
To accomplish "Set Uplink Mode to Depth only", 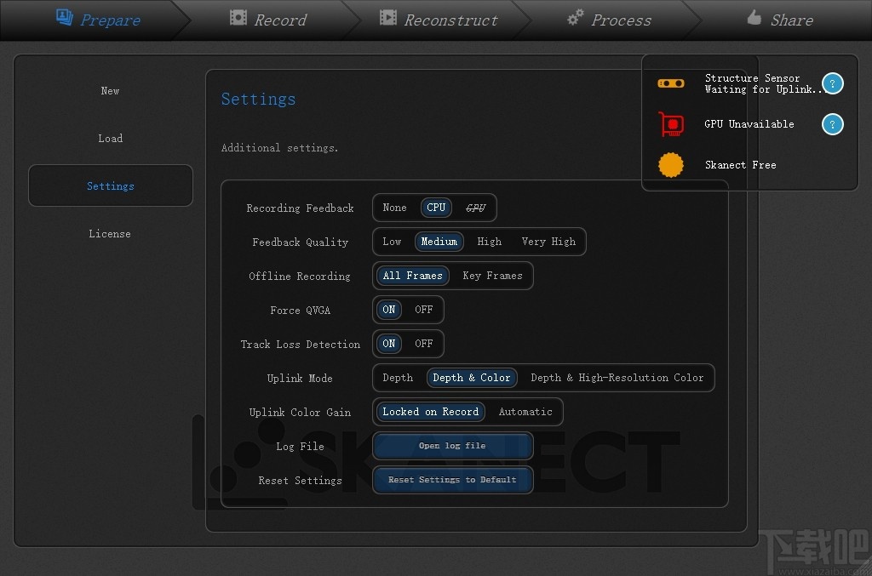I will coord(397,378).
